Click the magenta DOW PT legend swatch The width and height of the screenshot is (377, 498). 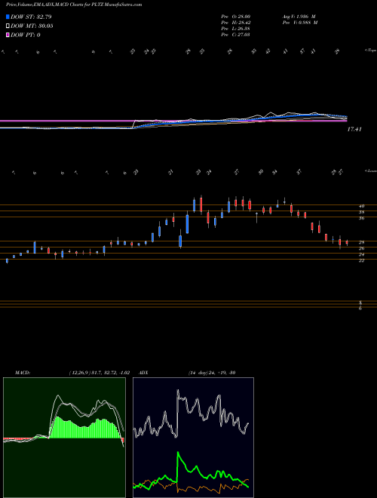pos(8,35)
